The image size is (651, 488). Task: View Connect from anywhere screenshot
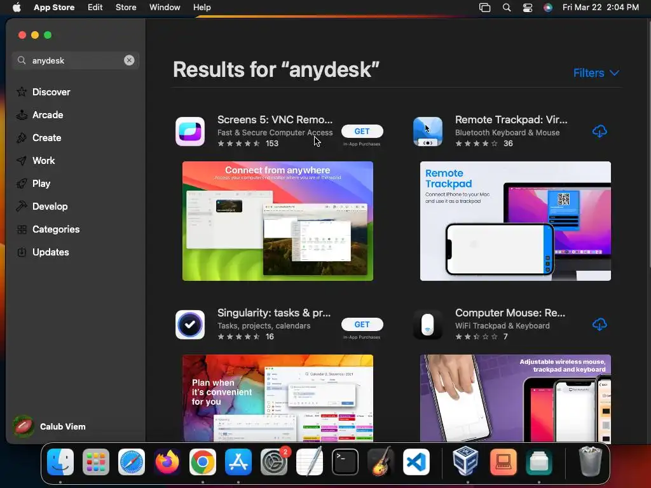pyautogui.click(x=278, y=221)
